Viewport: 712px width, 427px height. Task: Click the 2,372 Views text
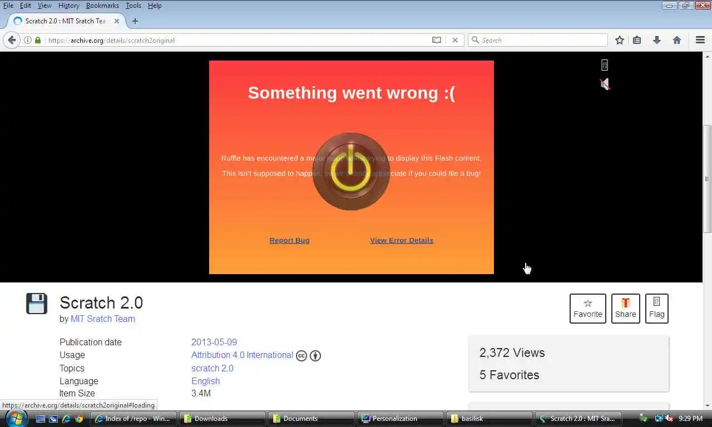[x=512, y=352]
